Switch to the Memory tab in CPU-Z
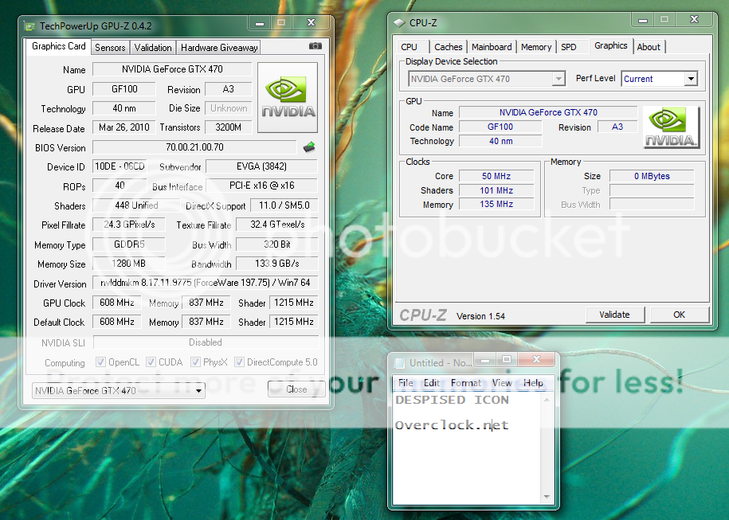This screenshot has width=729, height=520. pyautogui.click(x=536, y=47)
